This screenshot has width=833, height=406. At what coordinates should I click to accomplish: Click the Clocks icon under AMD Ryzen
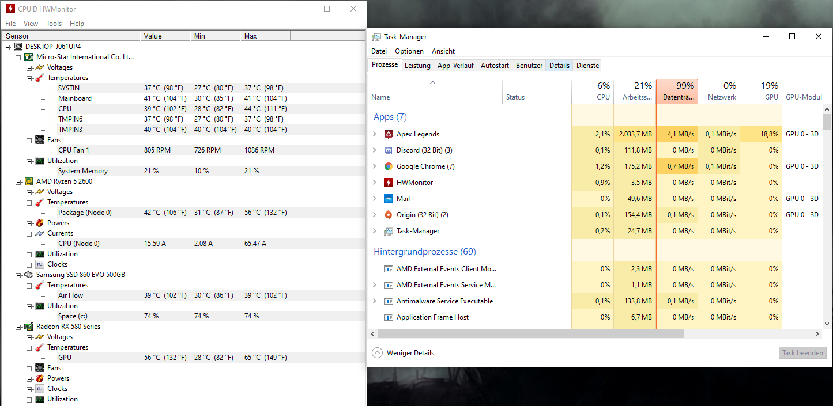click(x=40, y=264)
